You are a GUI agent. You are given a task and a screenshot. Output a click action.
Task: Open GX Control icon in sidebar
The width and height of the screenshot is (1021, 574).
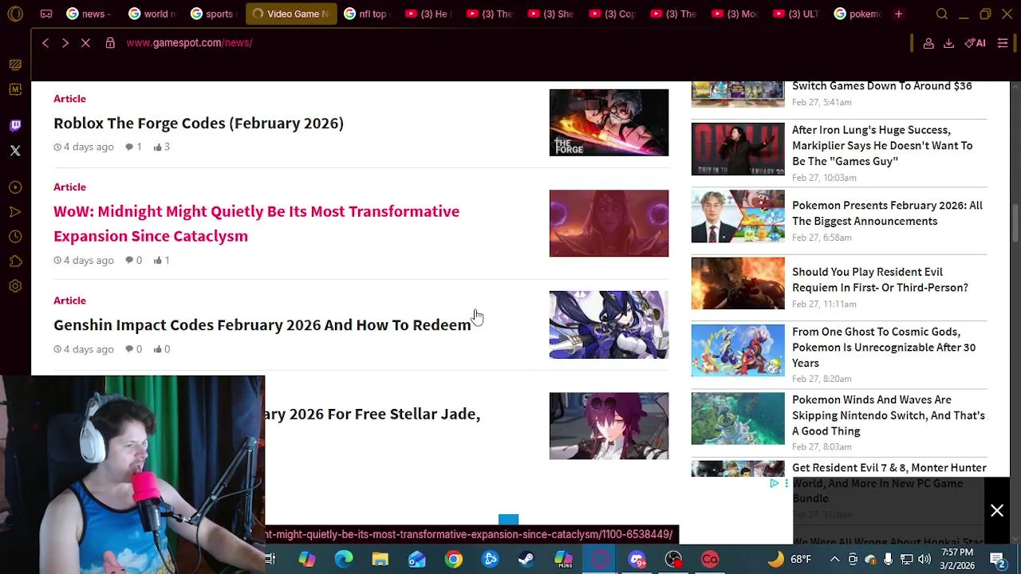click(x=15, y=65)
